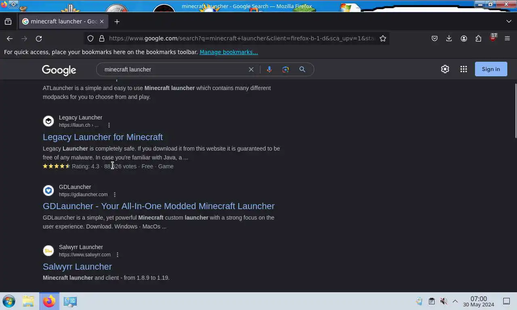Screen dimensions: 517x310
Task: Open Google apps grid
Action: pos(464,69)
